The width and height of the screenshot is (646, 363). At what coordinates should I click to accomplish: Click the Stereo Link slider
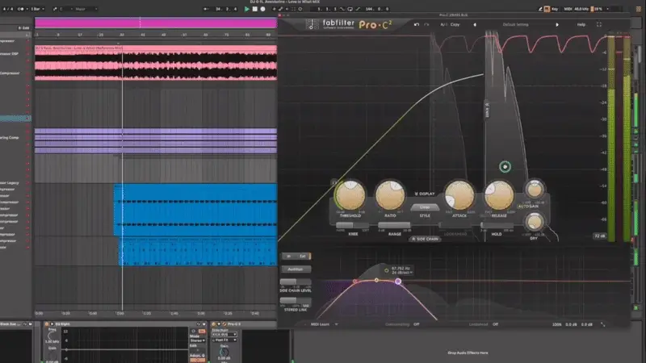(x=296, y=300)
